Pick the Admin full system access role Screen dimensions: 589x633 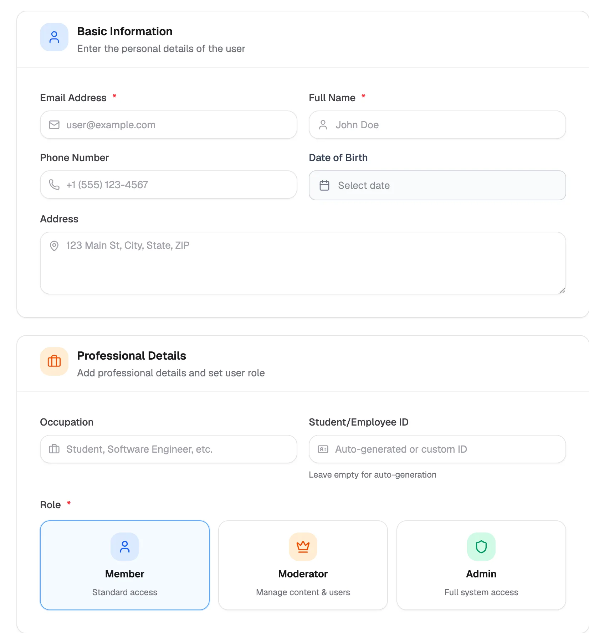pos(481,565)
